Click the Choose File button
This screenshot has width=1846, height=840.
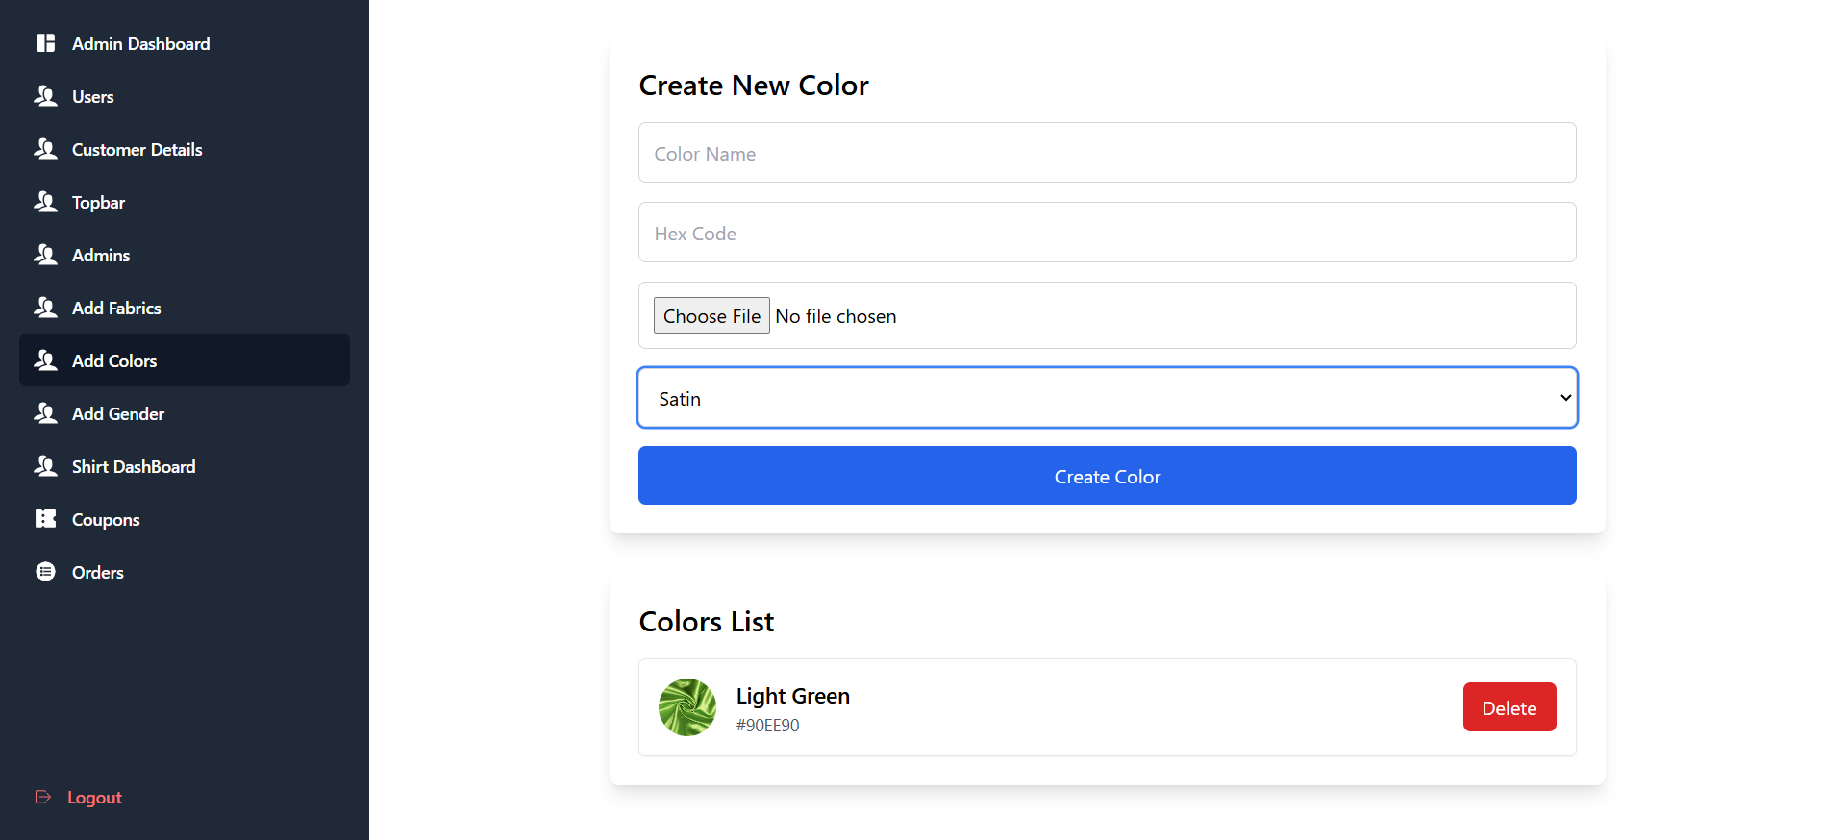[711, 316]
